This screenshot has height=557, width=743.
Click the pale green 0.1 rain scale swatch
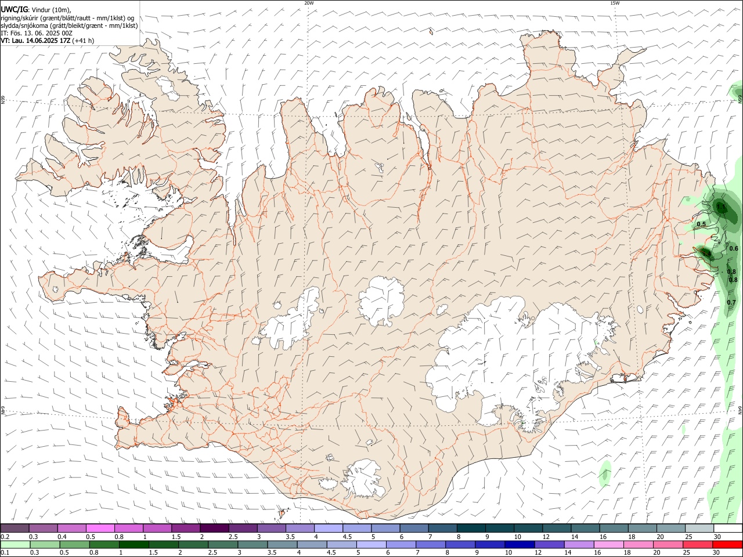click(x=15, y=544)
